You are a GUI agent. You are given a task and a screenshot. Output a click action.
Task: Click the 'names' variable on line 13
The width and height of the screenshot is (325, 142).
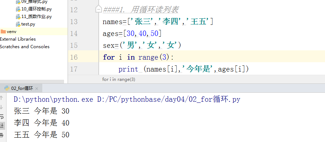113,22
